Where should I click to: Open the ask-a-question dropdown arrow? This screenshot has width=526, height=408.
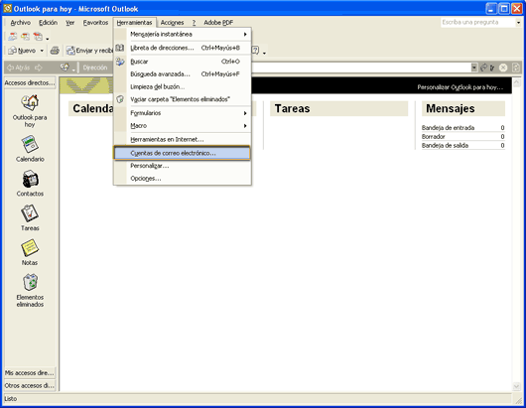pos(518,23)
